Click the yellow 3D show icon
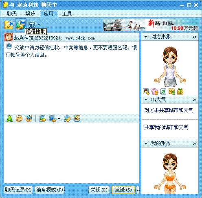The image size is (202, 198). (171, 92)
